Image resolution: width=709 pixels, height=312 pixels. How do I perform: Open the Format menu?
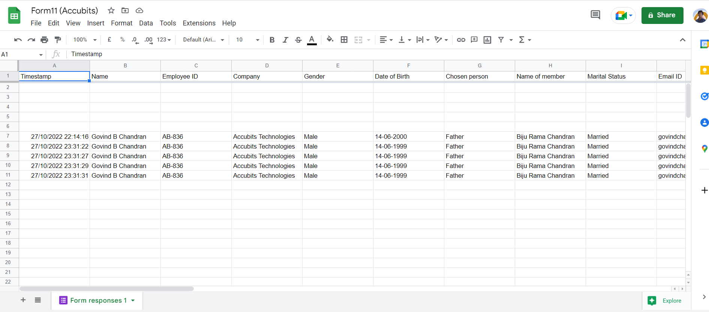(x=122, y=23)
